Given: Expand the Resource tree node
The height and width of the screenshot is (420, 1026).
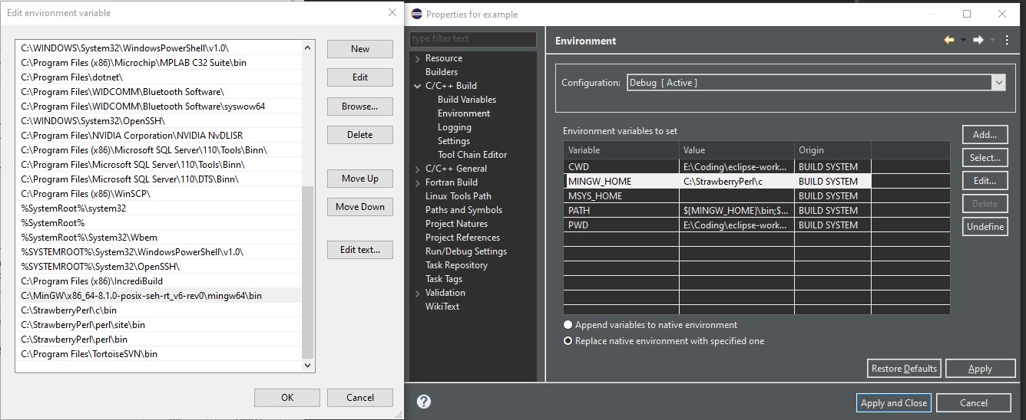Looking at the screenshot, I should [417, 58].
